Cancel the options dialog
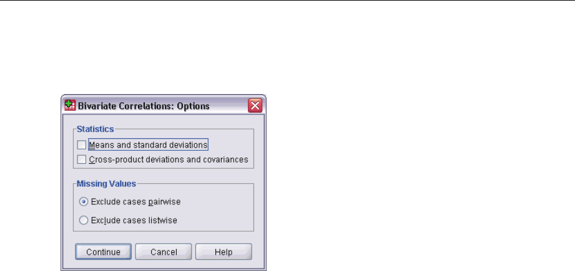 164,252
